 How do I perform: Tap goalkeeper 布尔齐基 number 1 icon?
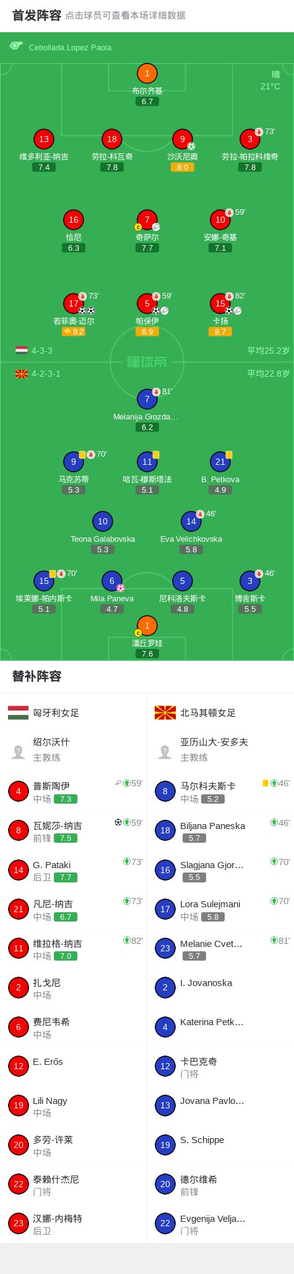pos(147,73)
